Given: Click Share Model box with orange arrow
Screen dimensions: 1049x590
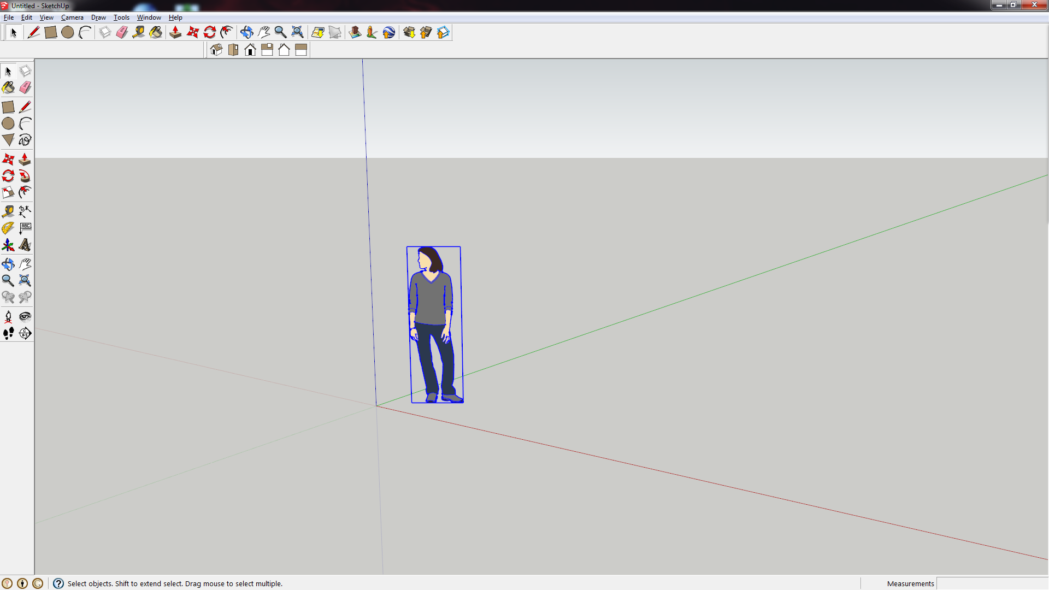Looking at the screenshot, I should coord(426,33).
